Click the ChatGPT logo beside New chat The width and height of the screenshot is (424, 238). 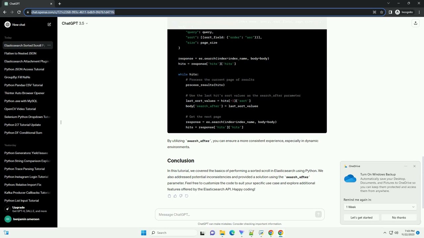click(x=7, y=24)
